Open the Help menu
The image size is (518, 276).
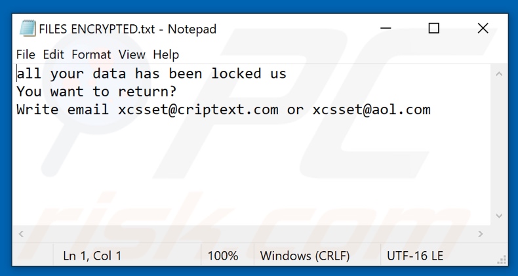click(x=166, y=54)
